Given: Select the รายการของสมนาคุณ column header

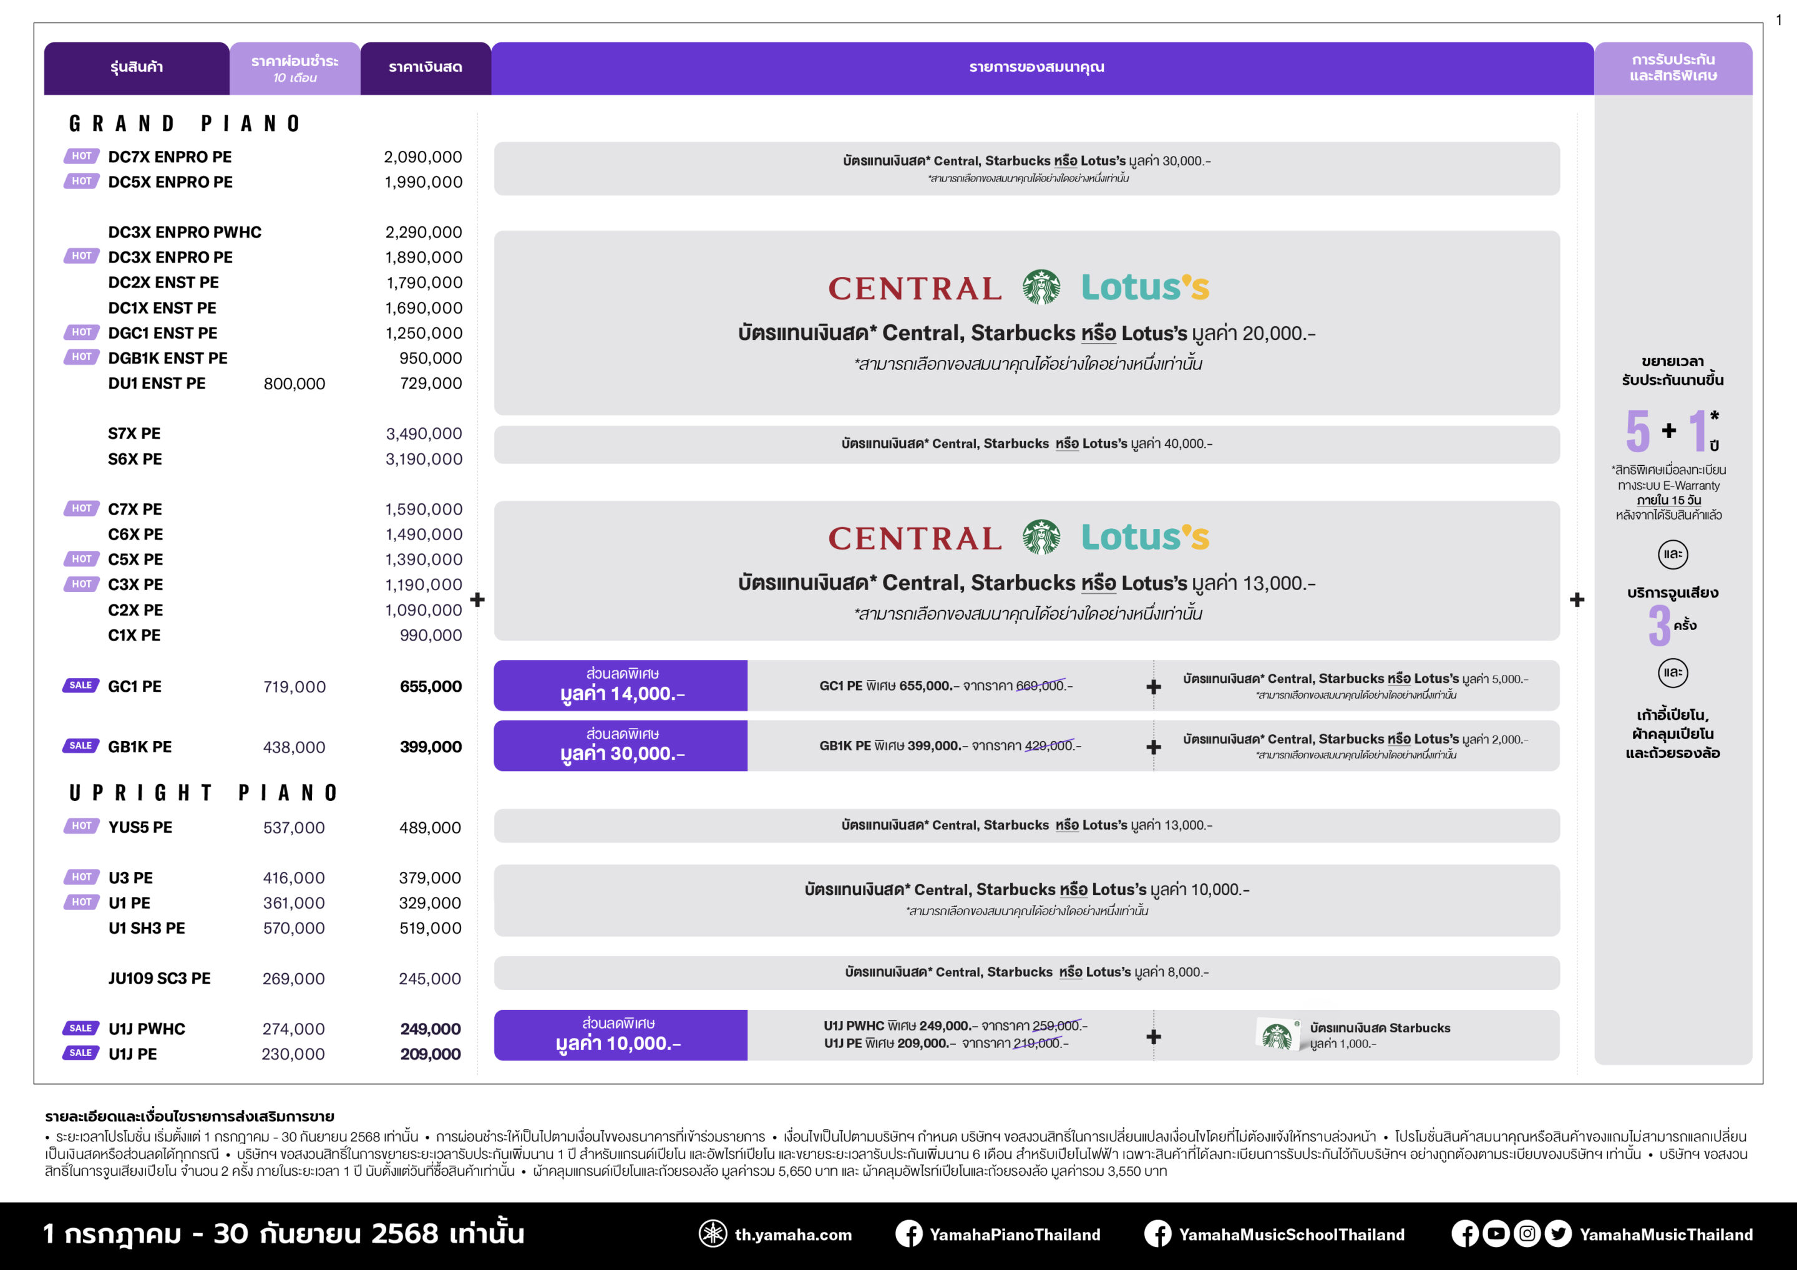Looking at the screenshot, I should [x=1043, y=68].
